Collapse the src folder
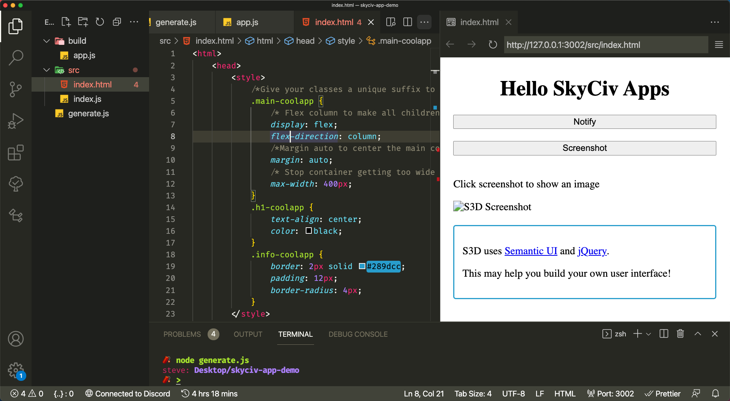 click(x=47, y=70)
